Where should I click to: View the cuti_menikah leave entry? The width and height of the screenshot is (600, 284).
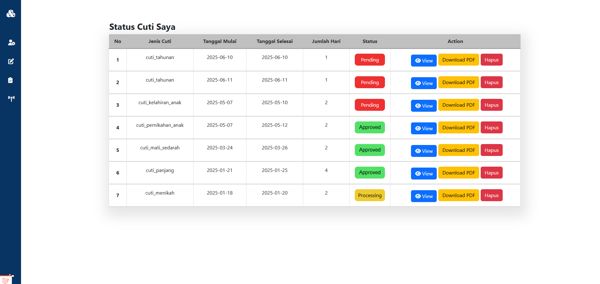coord(424,196)
